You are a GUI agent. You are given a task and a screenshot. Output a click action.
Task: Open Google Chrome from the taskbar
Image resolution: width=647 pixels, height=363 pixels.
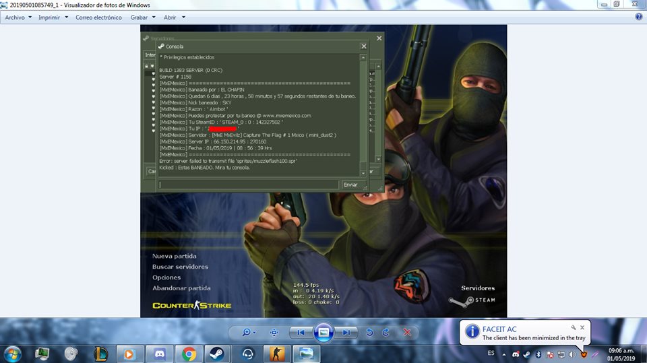[x=189, y=354]
